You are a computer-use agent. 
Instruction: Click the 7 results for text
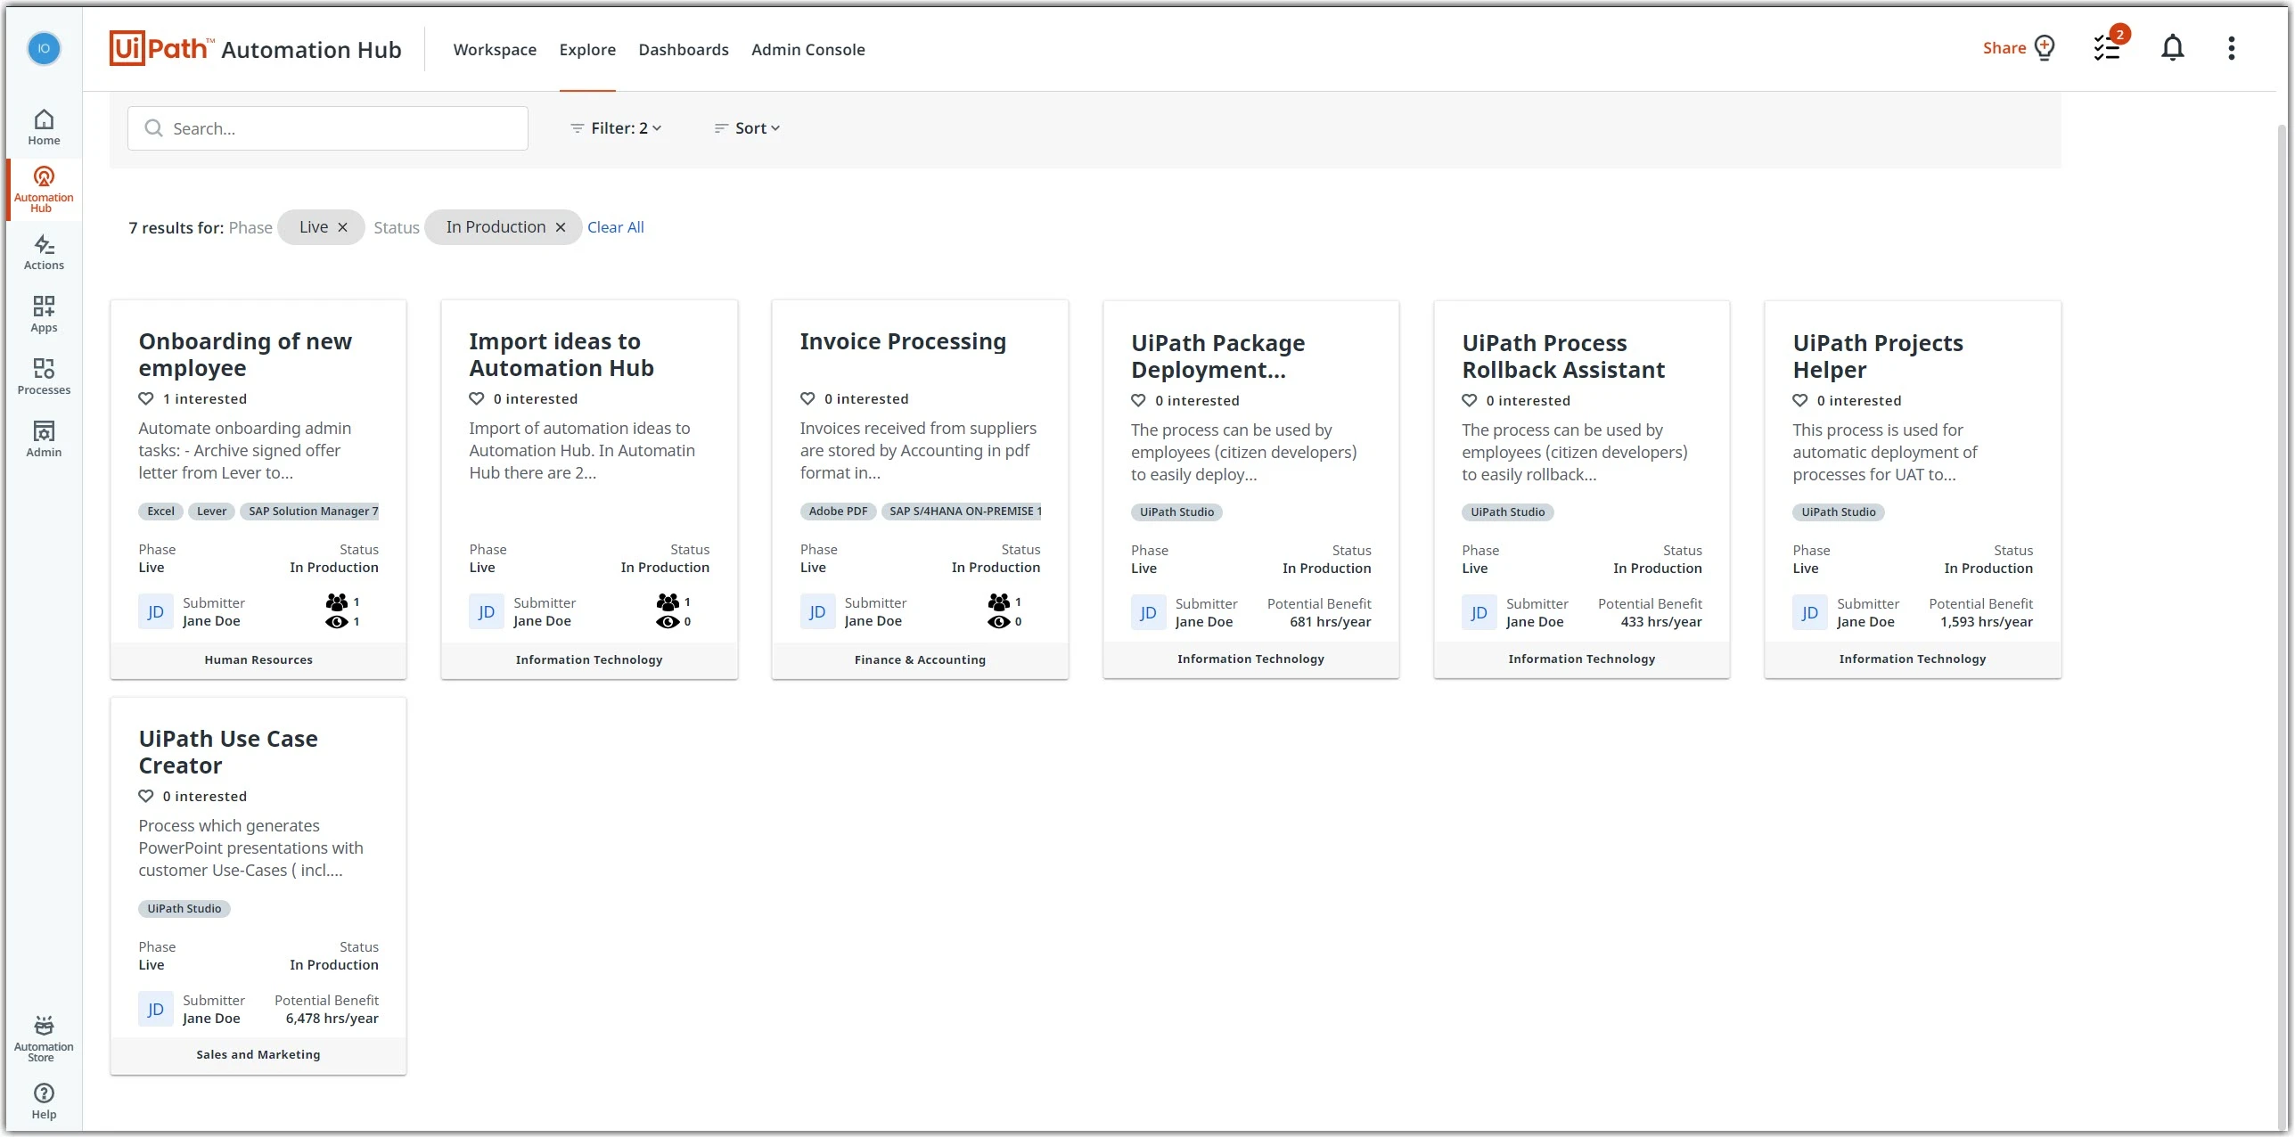(x=176, y=228)
